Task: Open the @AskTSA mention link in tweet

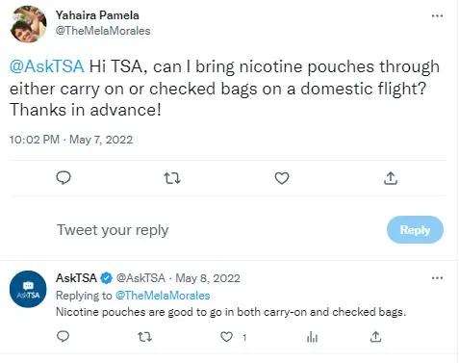Action: coord(47,66)
